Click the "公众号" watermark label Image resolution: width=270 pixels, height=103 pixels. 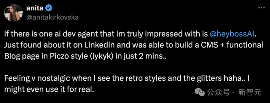click(x=218, y=93)
